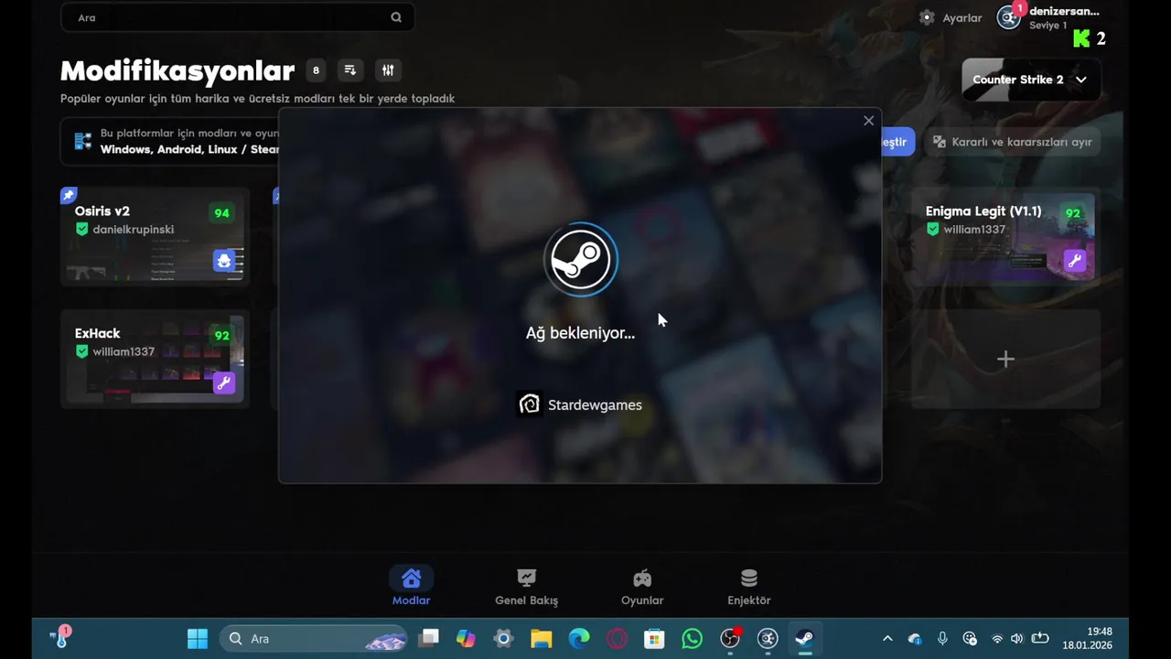The width and height of the screenshot is (1171, 659).
Task: Click the pin icon on Osiris v2
Action: [x=69, y=195]
